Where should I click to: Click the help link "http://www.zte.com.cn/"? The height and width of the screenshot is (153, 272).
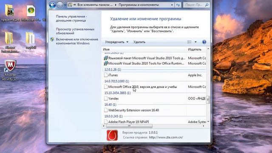[166, 137]
